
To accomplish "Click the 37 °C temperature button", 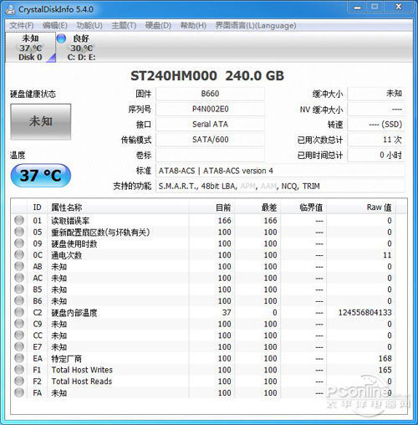I will coord(41,176).
